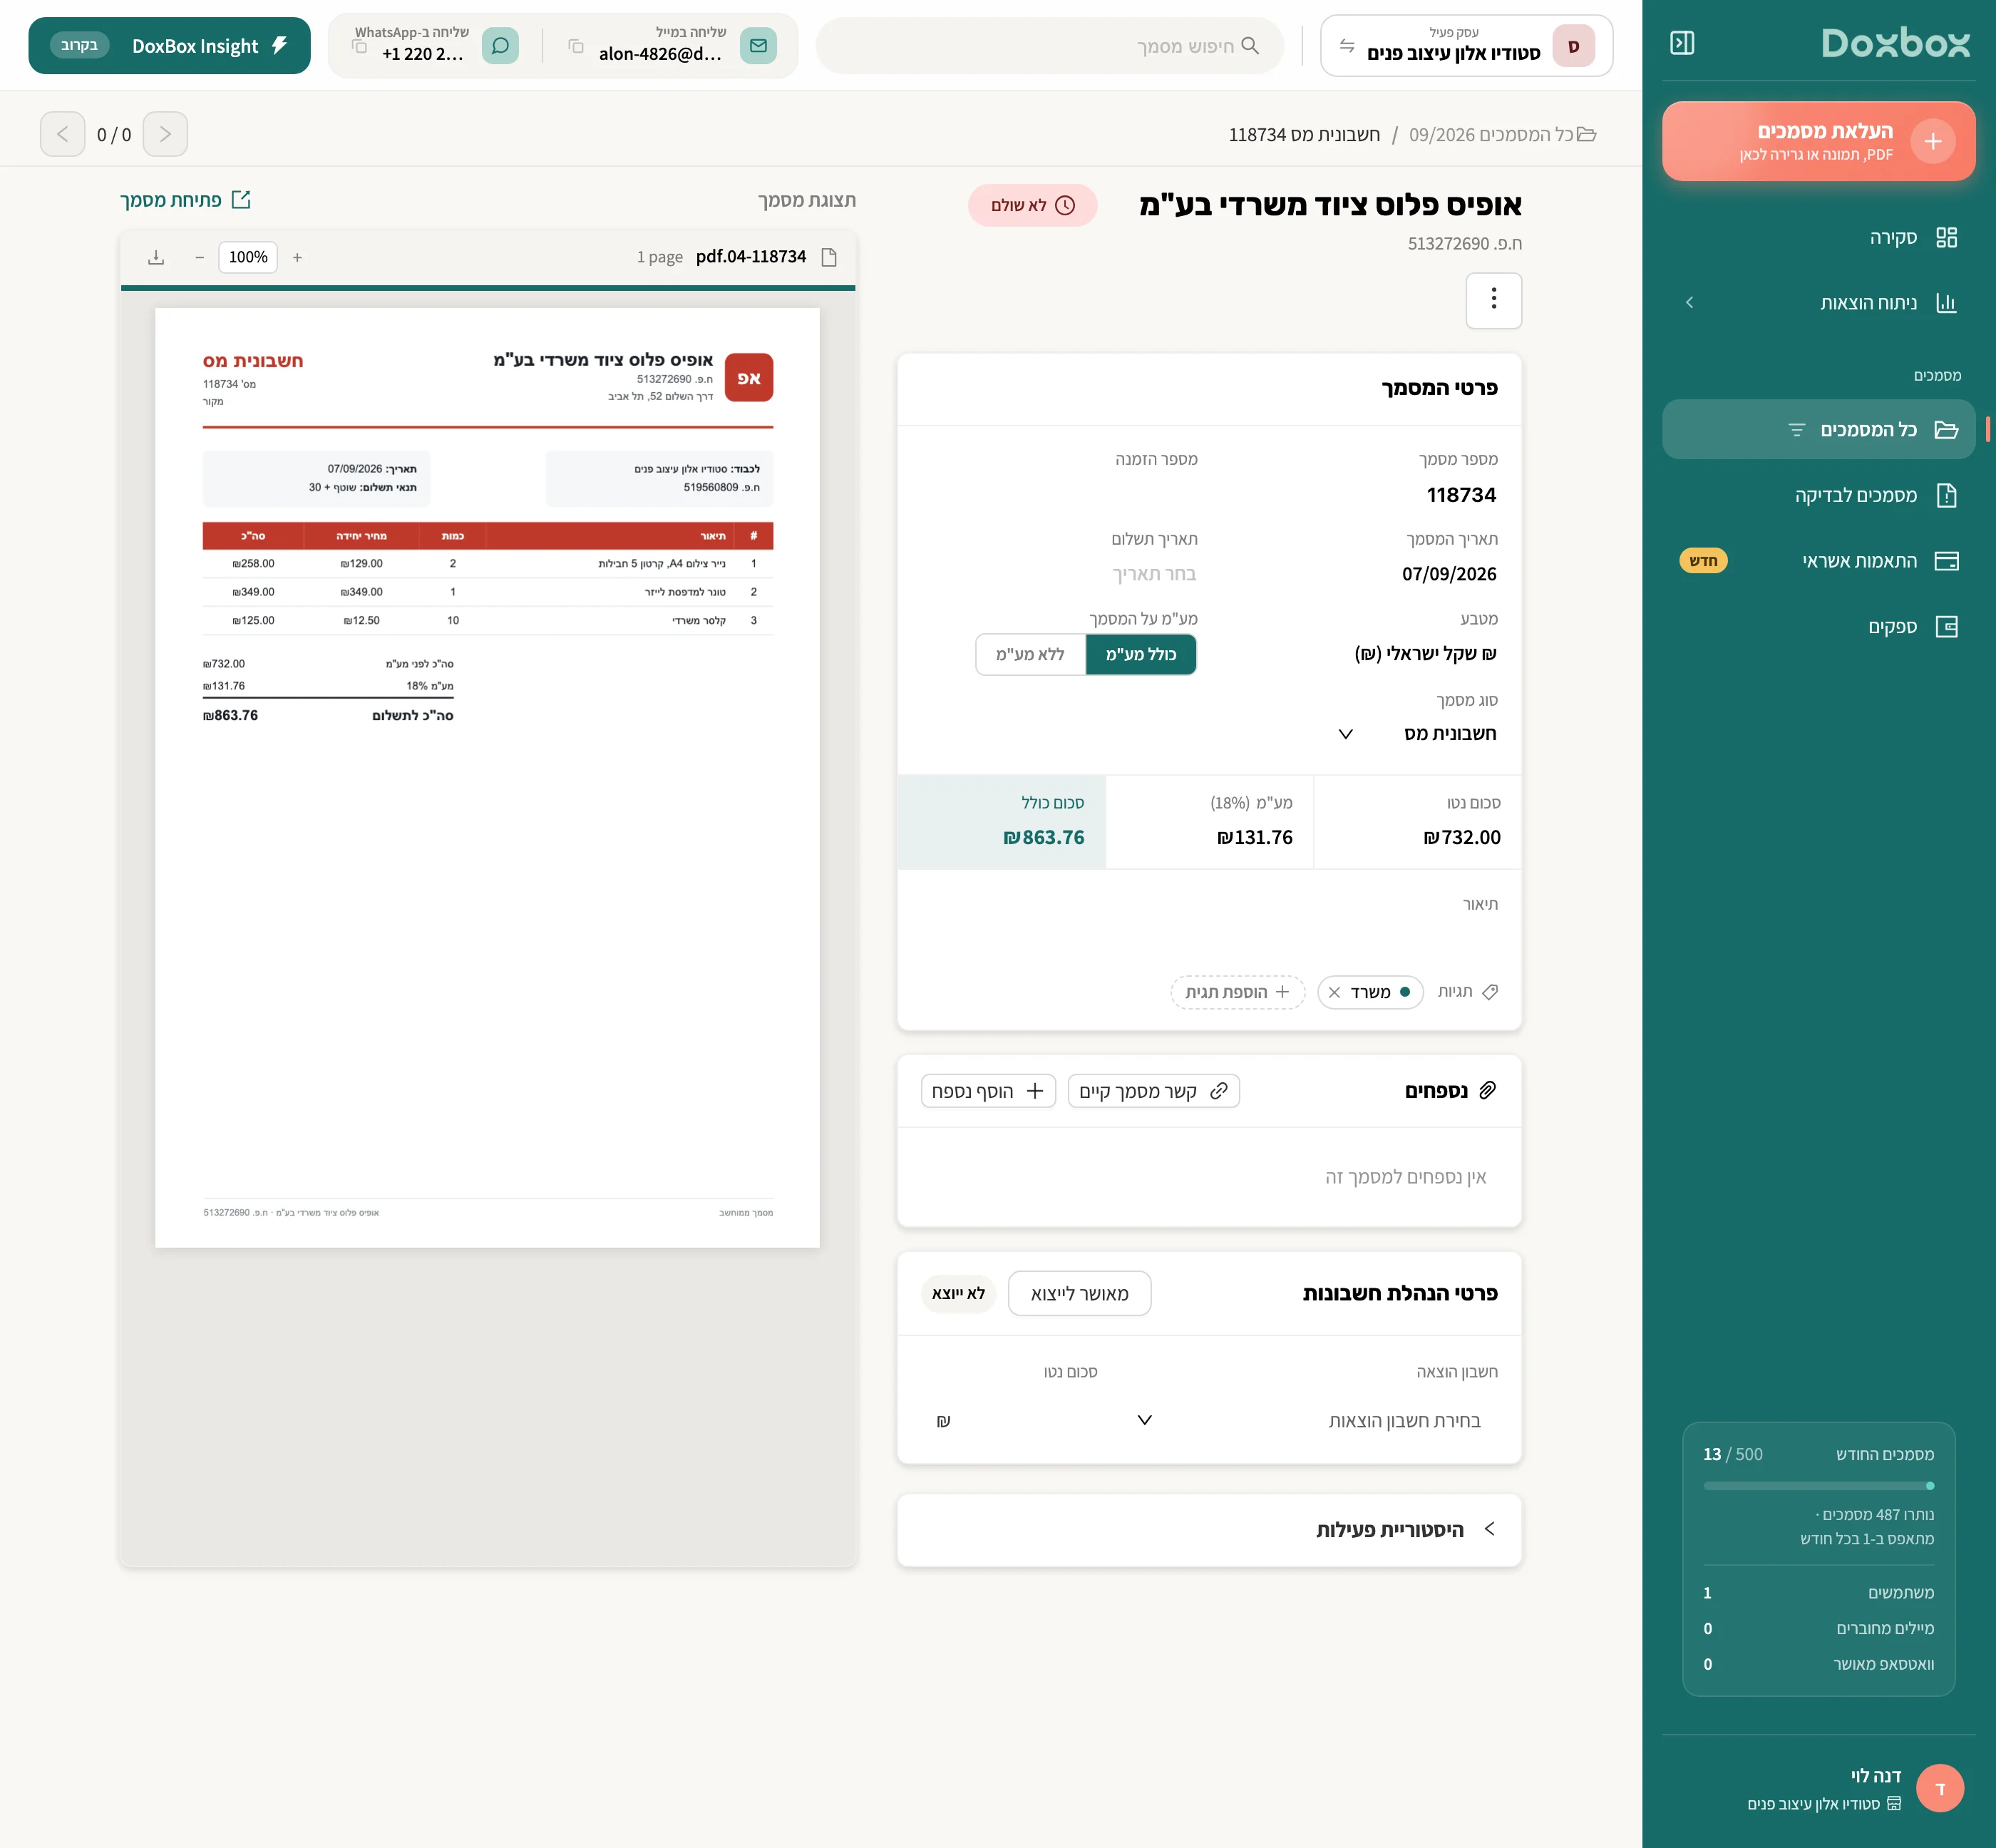Pick תאריך תשלום date field
Image resolution: width=1996 pixels, height=1848 pixels.
(1154, 574)
